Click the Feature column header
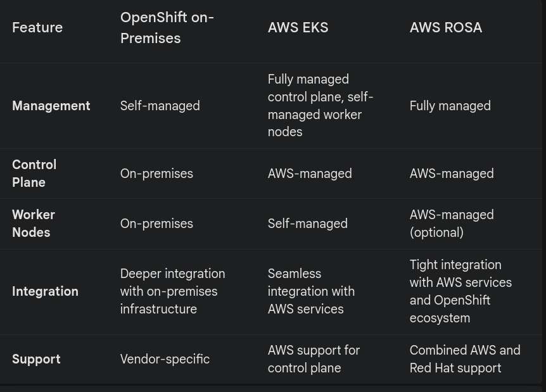 [37, 28]
